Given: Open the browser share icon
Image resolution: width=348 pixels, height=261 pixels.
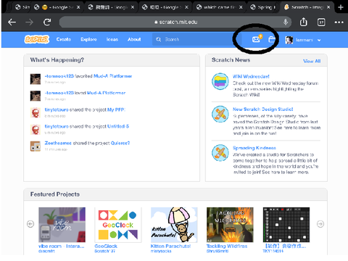Looking at the screenshot, I should coord(304,22).
